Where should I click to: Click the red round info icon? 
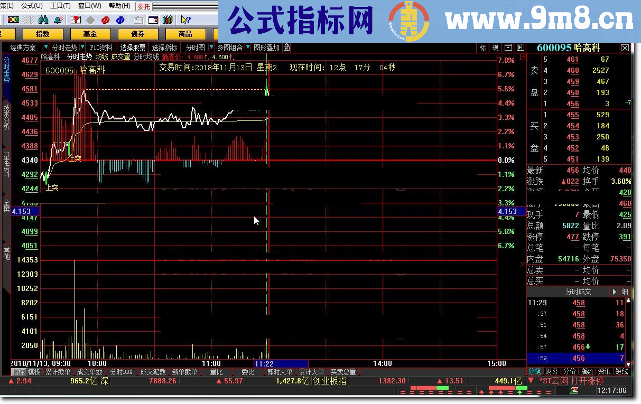(x=105, y=20)
